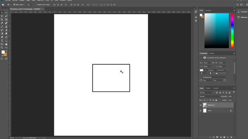Swap foreground and background colors arrow
248x139 pixels.
[x=6, y=51]
